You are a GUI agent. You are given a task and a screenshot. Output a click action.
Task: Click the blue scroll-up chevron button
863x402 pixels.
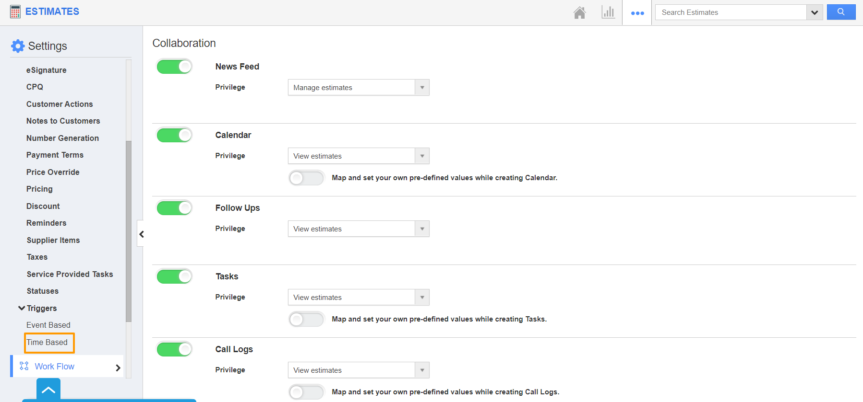pos(48,389)
